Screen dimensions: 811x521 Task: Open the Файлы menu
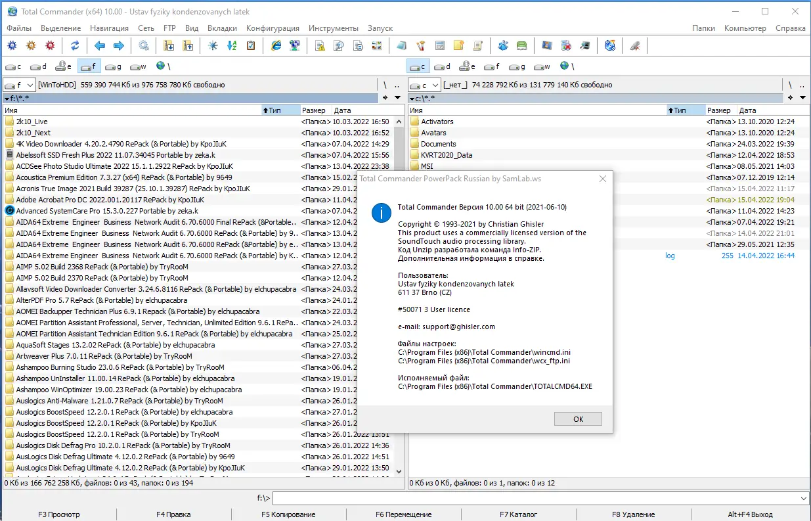19,28
